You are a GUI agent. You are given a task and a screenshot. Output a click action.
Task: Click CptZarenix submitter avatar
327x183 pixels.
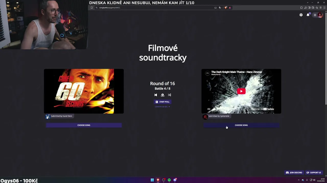point(205,117)
